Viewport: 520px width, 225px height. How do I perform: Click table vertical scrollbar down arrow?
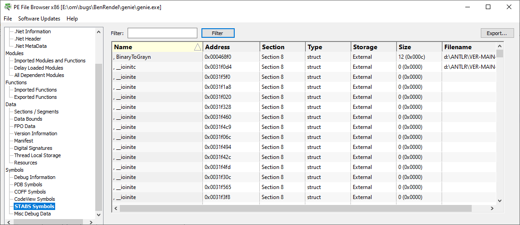tap(500, 200)
